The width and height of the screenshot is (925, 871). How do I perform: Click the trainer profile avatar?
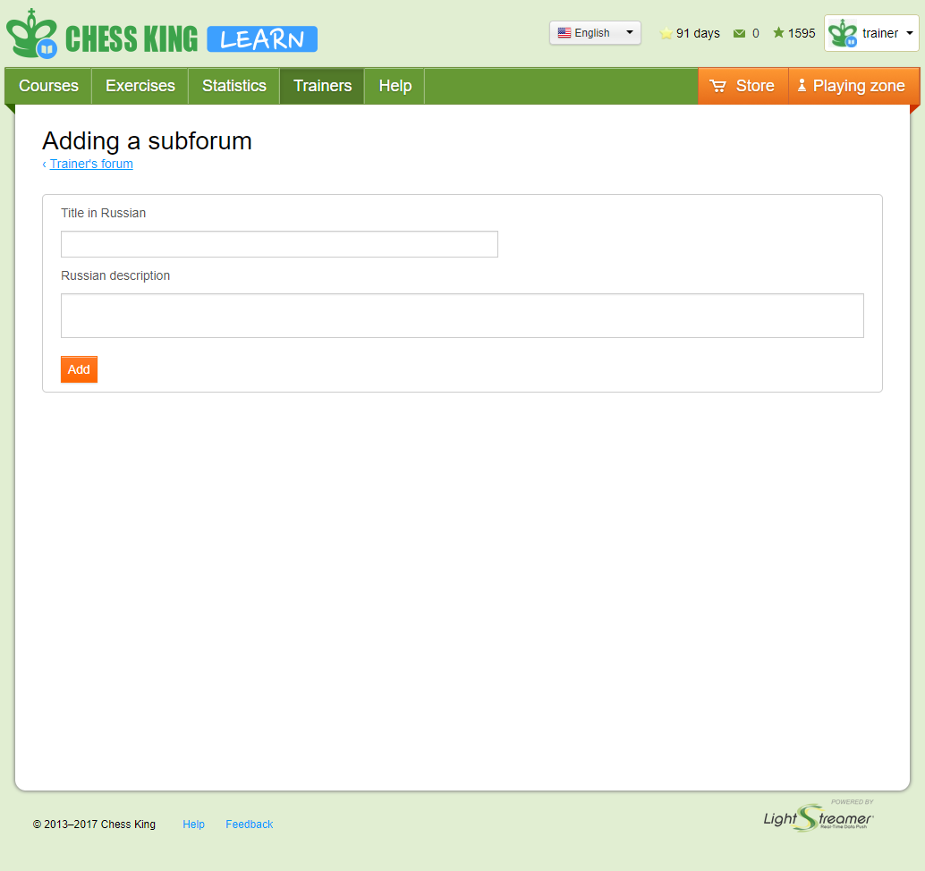tap(842, 34)
